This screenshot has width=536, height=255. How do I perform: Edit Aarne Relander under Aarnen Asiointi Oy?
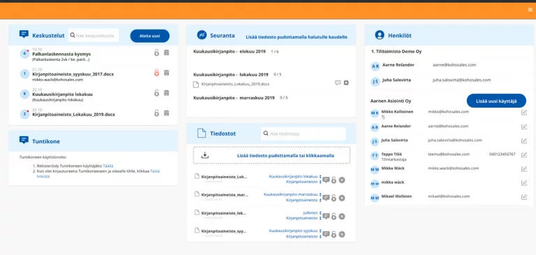tap(524, 126)
